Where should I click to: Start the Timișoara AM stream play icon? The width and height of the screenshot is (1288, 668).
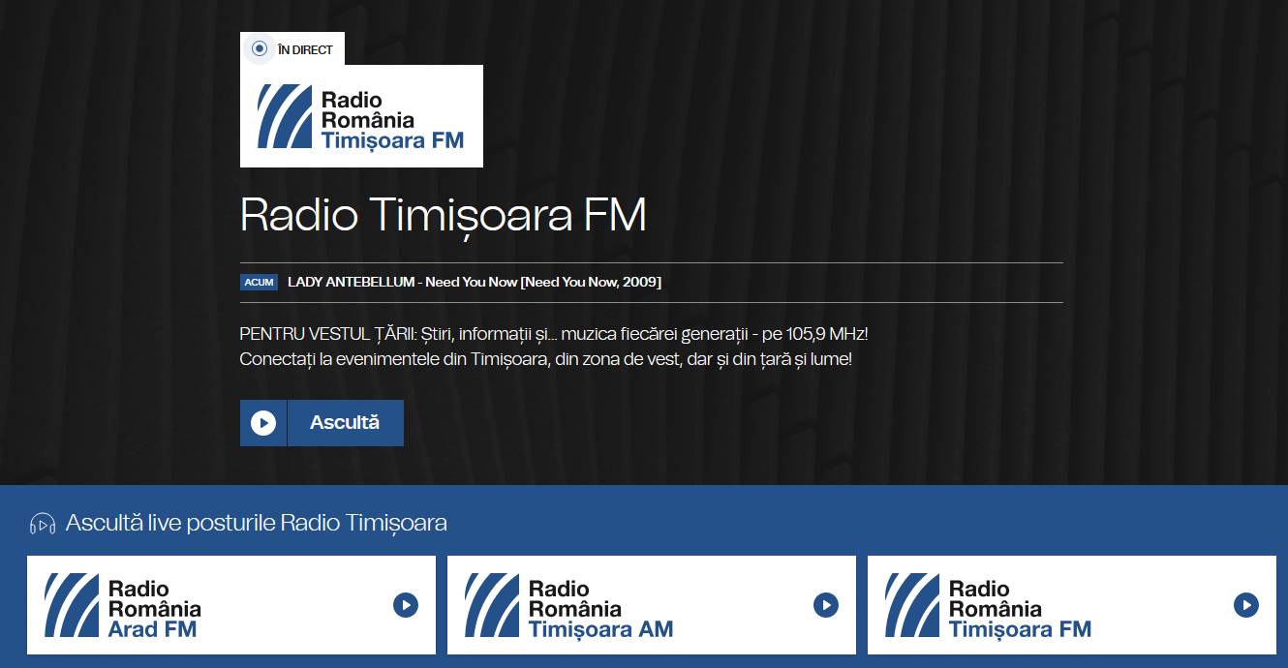[825, 605]
